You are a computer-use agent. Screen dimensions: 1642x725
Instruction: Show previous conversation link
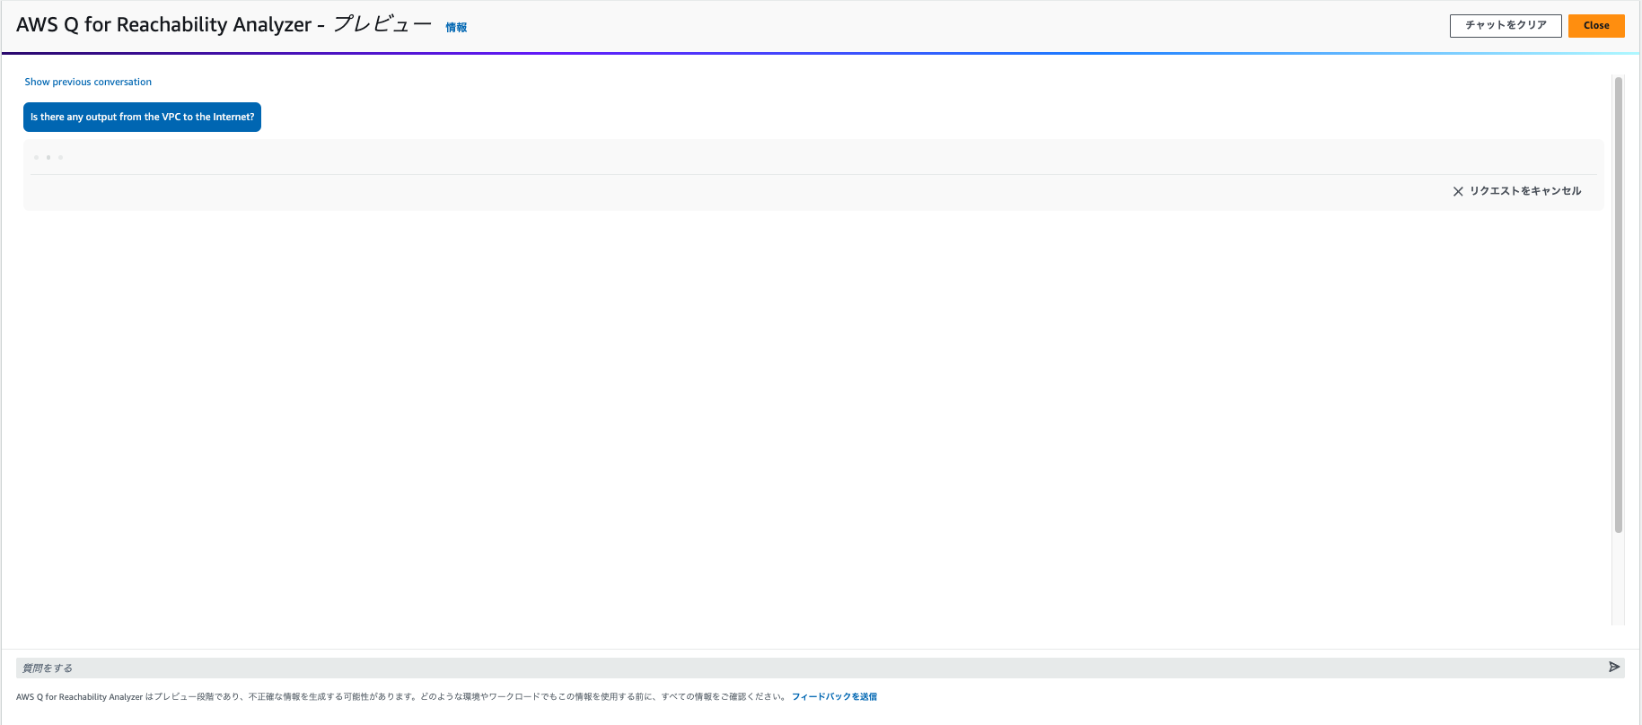88,82
